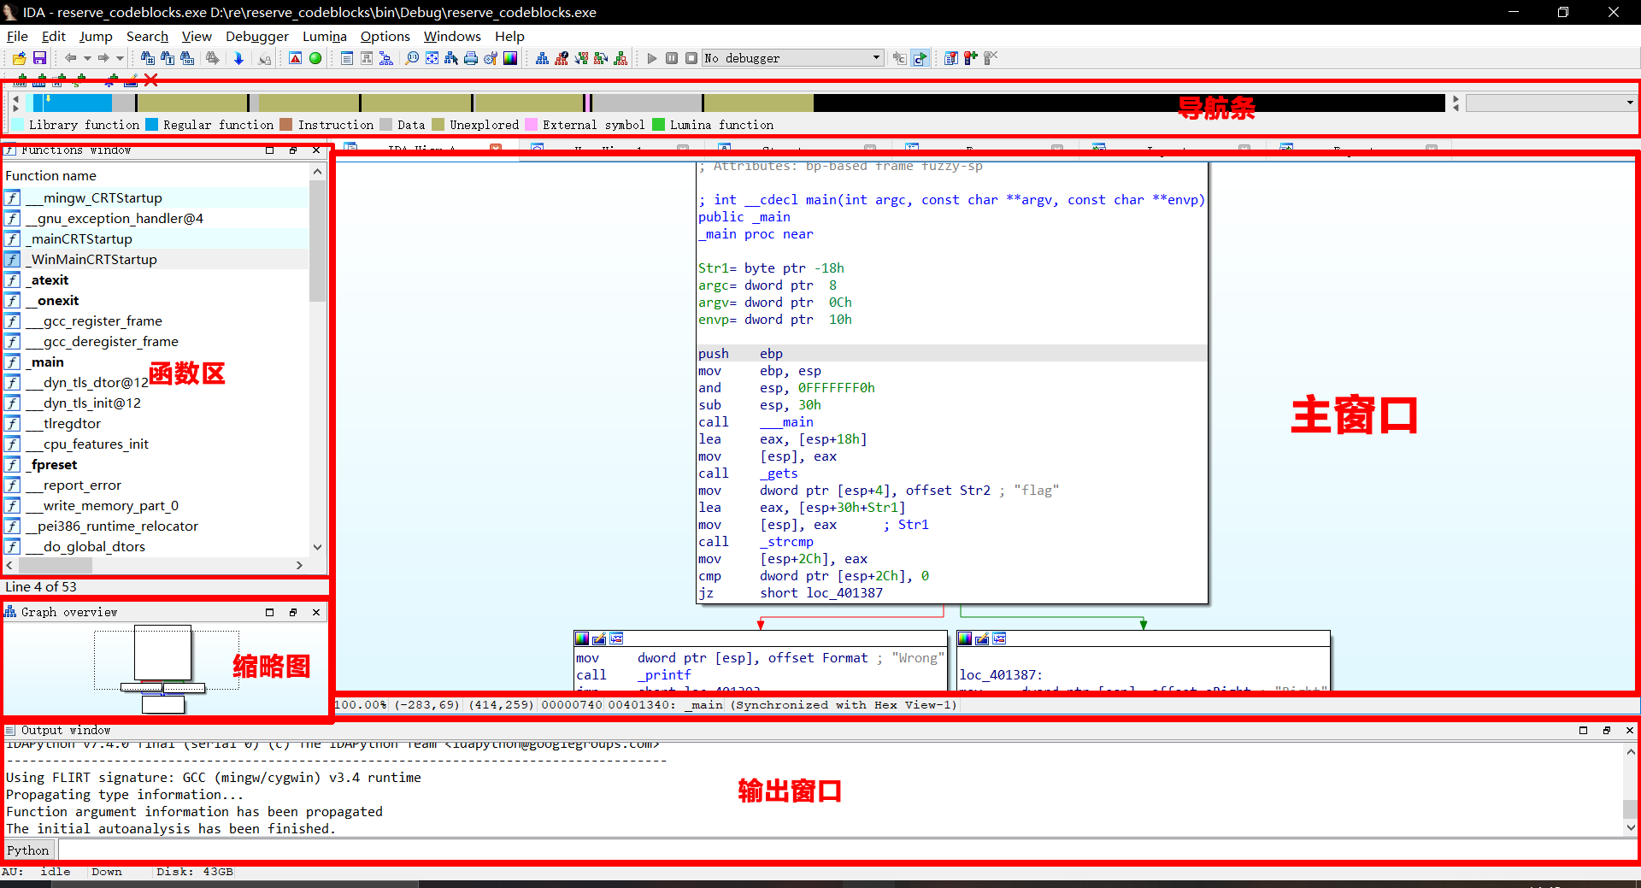Close the Functions window panel
This screenshot has height=888, width=1641.
pos(316,150)
